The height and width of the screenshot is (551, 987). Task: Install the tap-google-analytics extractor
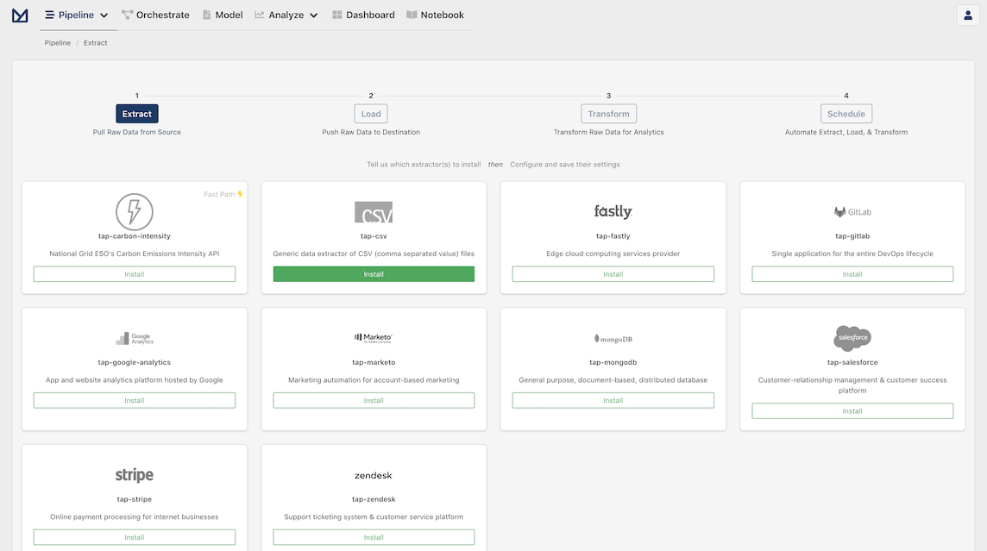point(134,401)
